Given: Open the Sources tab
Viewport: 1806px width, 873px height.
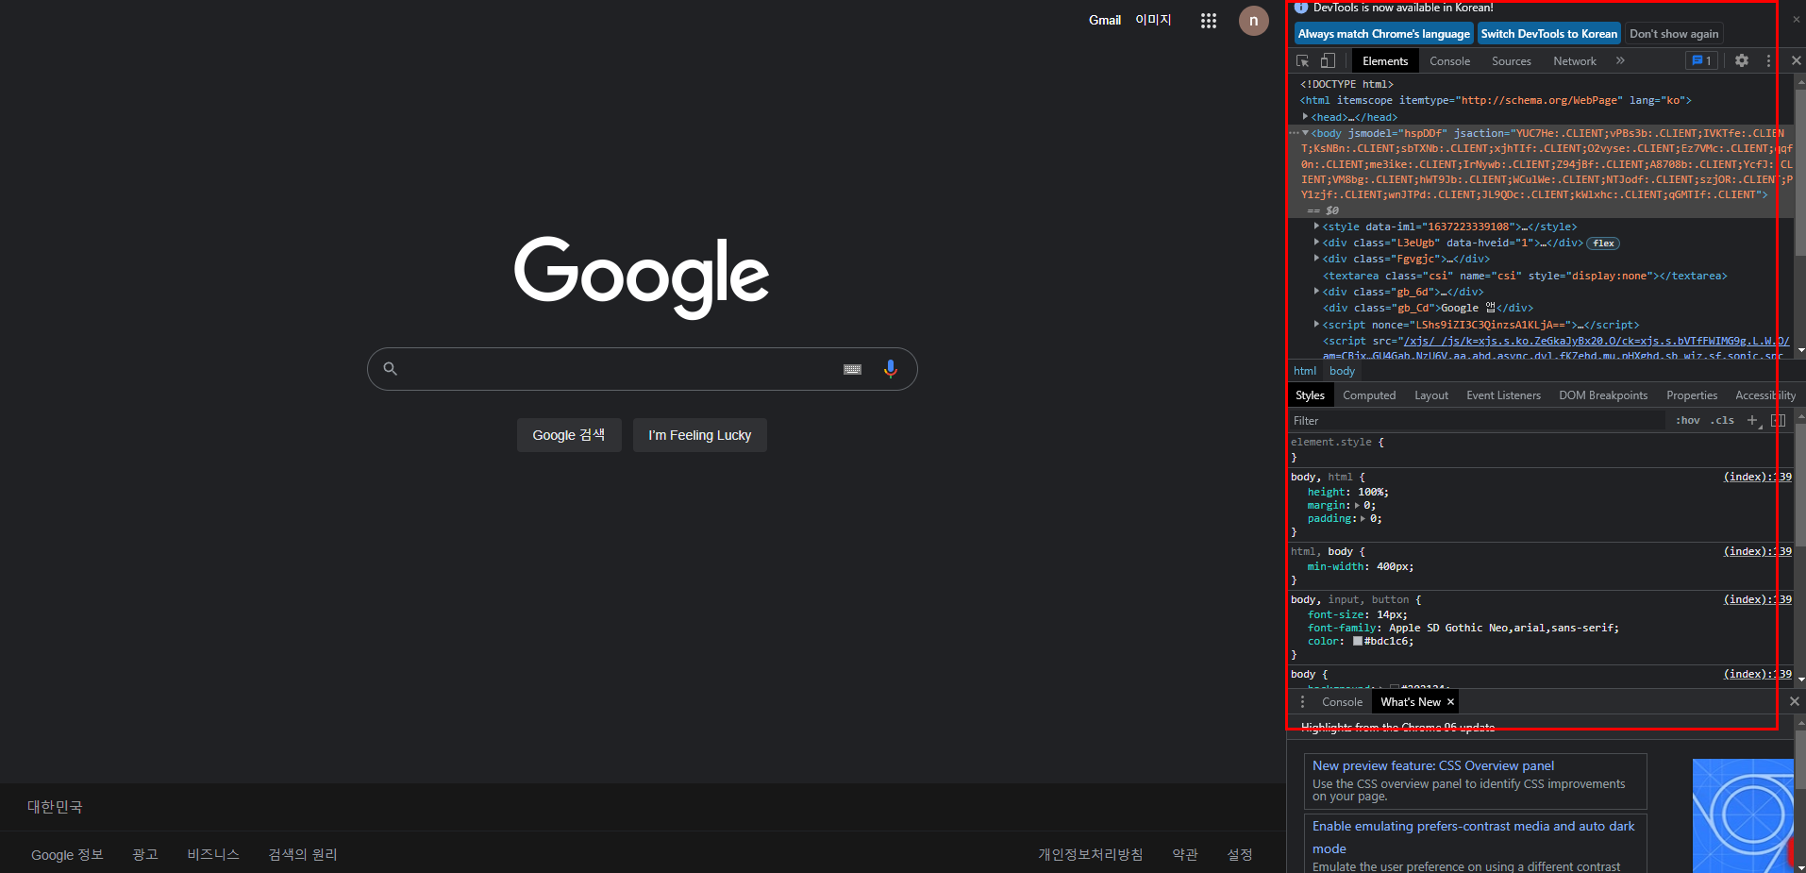Looking at the screenshot, I should [1511, 60].
